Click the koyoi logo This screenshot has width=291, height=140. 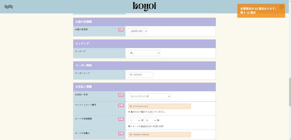pos(144,6)
